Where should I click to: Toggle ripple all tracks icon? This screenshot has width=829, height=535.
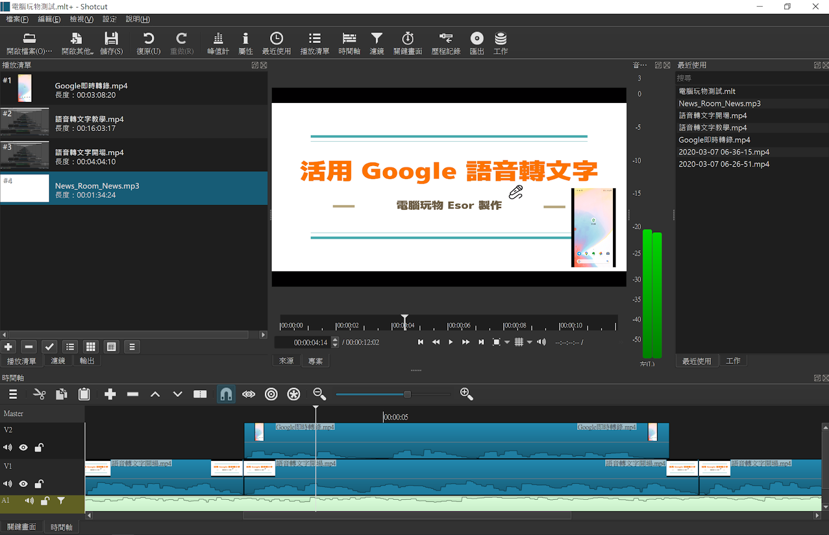point(294,394)
